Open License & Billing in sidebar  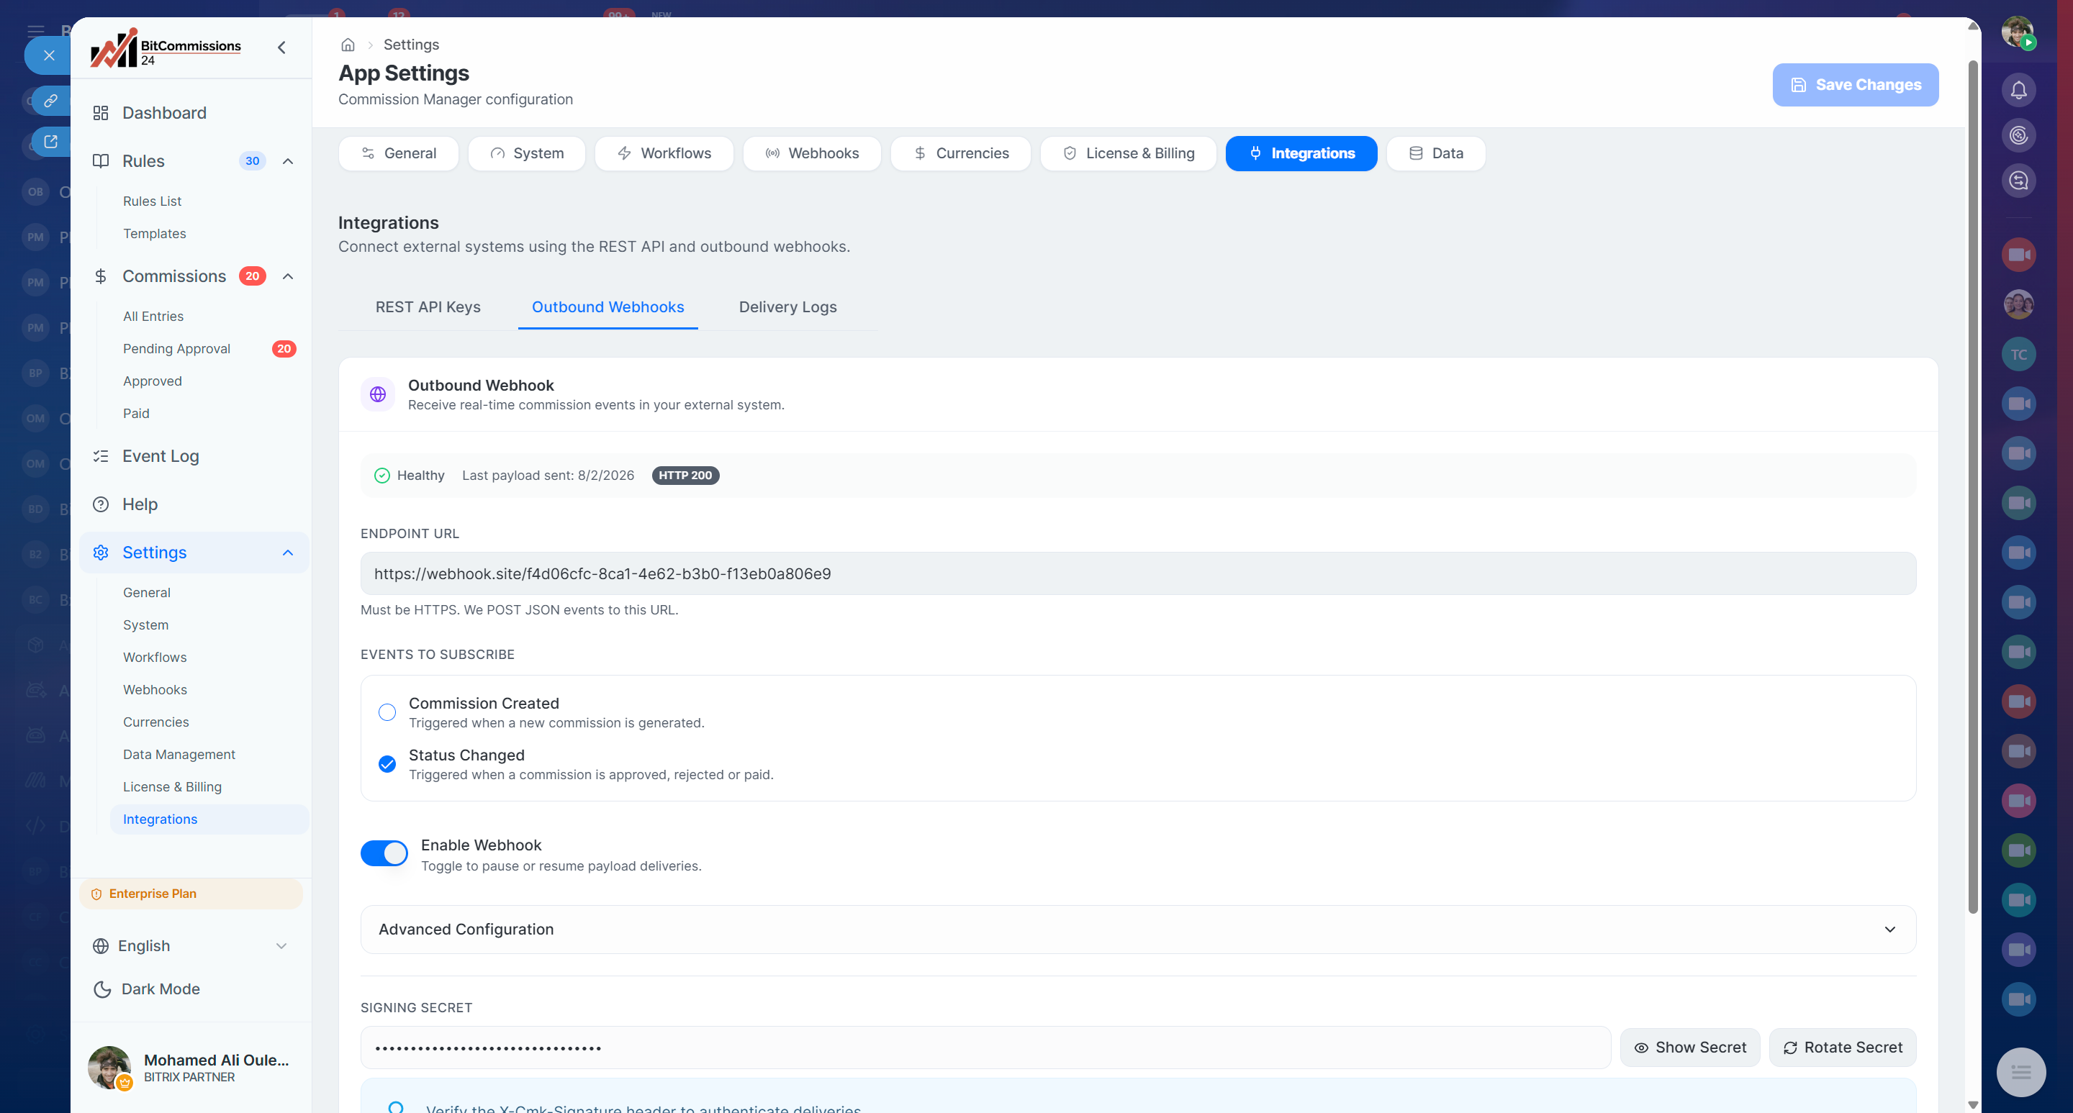point(172,786)
